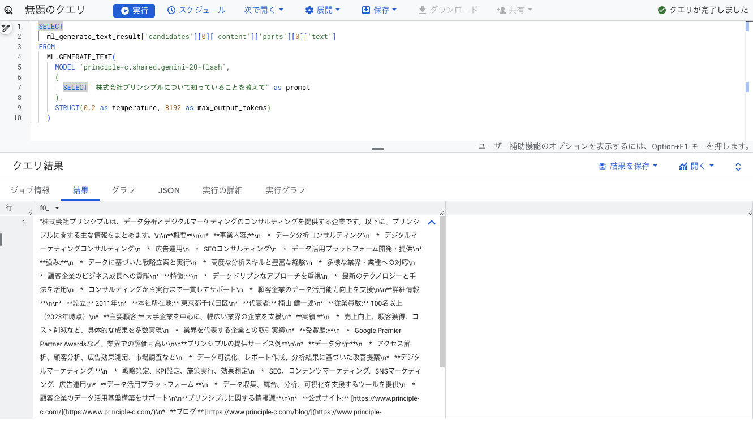Open the 保存 save dropdown

[x=379, y=10]
